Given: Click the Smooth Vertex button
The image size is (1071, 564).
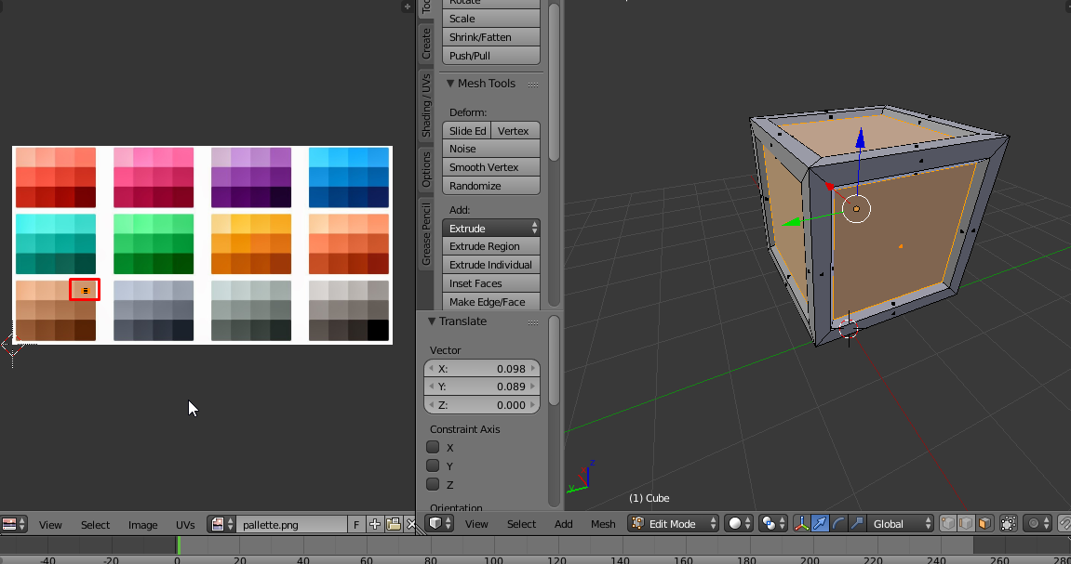Looking at the screenshot, I should coord(491,167).
